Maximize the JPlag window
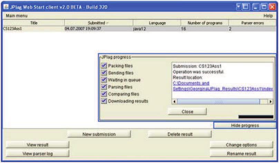 coord(264,7)
